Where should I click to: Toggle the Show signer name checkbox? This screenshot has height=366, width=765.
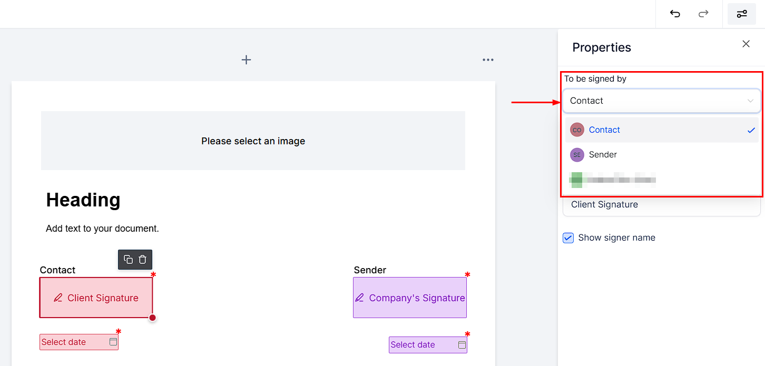pos(568,238)
